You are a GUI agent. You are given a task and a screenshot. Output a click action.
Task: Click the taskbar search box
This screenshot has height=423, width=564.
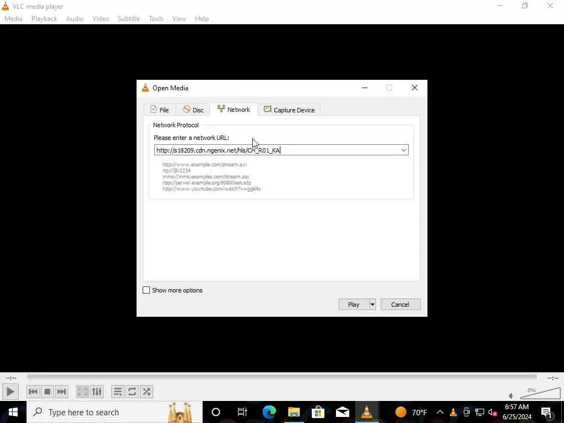tap(115, 412)
